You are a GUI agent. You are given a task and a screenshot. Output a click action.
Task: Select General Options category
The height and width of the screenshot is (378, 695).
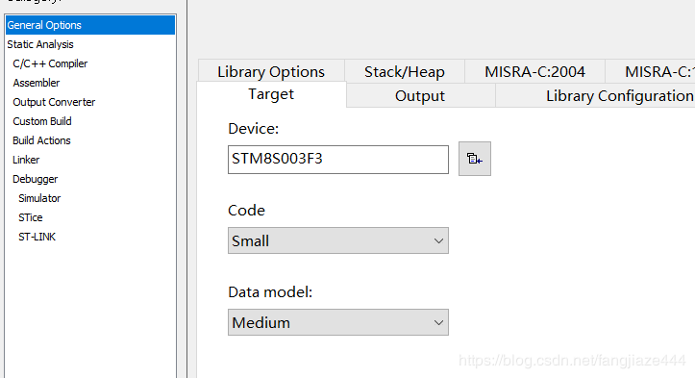[90, 25]
